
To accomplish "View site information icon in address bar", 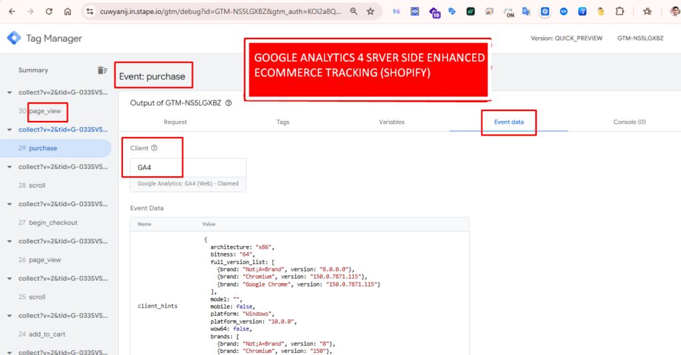I will tap(90, 11).
